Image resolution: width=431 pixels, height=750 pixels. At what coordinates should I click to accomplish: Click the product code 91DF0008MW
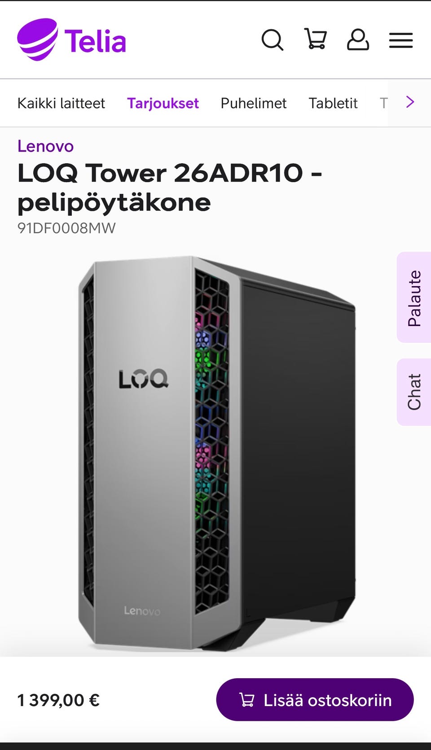66,228
